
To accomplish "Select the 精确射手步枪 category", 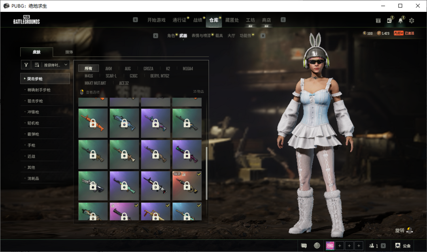I will click(45, 90).
